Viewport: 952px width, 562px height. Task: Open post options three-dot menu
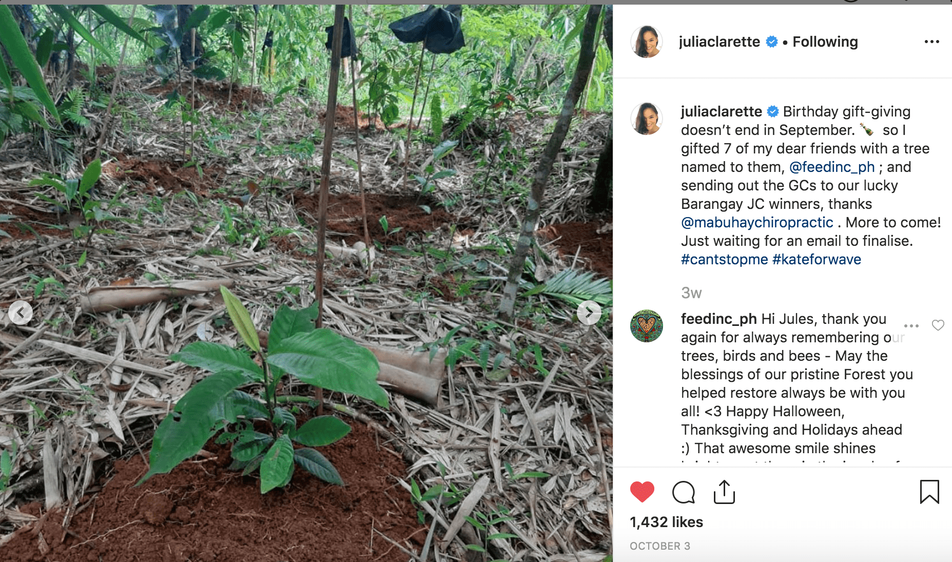point(931,42)
